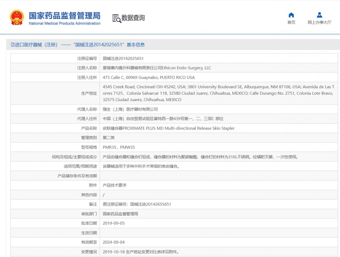The height and width of the screenshot is (257, 340).
Task: Click the 进口医疗器械（注册）section heading
Action: pyautogui.click(x=36, y=45)
